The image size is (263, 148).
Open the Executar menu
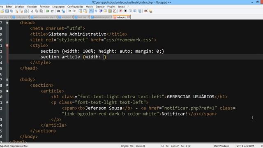click(x=100, y=7)
